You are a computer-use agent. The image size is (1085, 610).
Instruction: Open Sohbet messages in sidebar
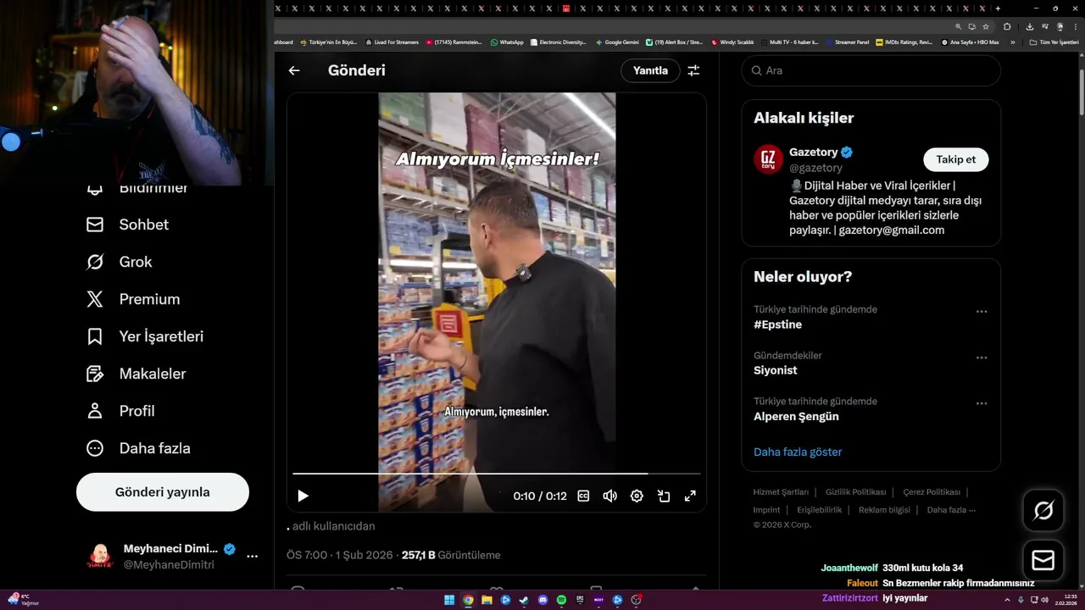tap(127, 225)
